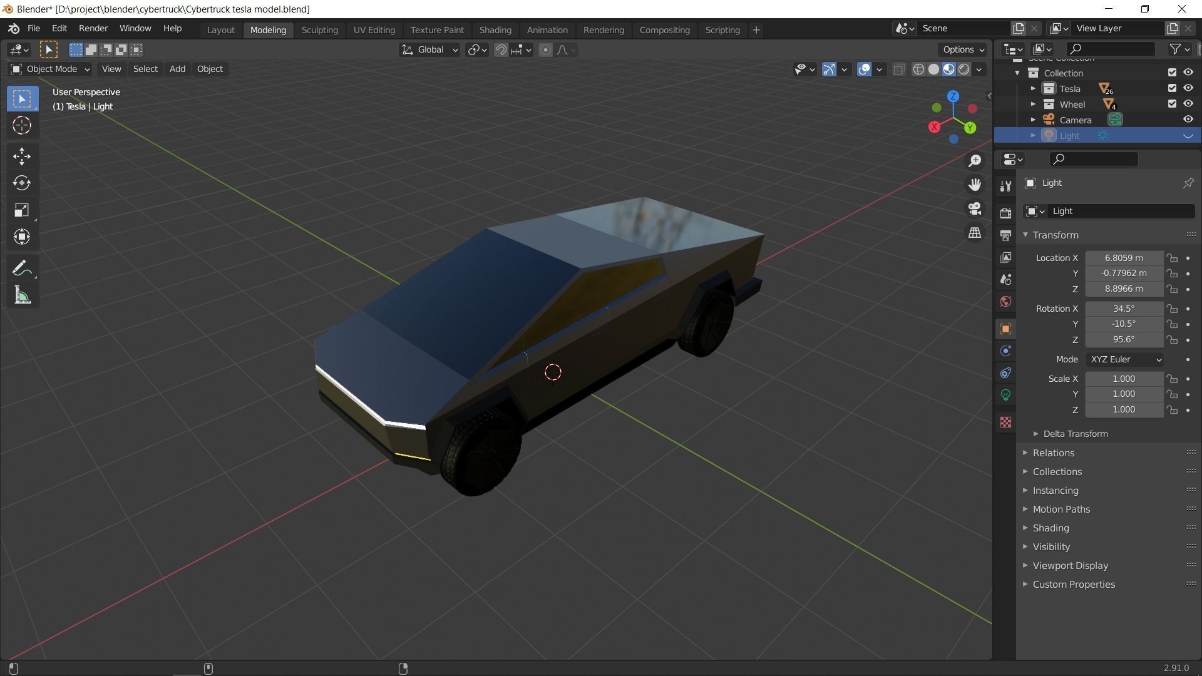1202x676 pixels.
Task: Enable solid viewport shading
Action: 933,69
